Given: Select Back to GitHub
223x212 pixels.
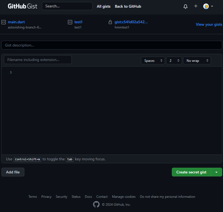Looking at the screenshot, I should pos(128,6).
